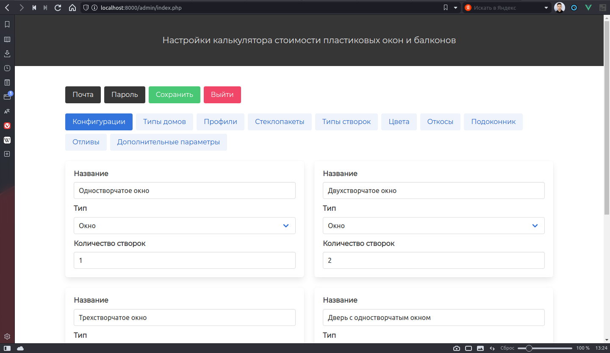Image resolution: width=610 pixels, height=353 pixels.
Task: Open browser settings gear icon
Action: (7, 337)
